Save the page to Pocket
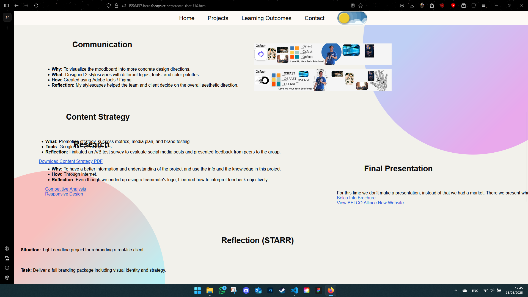The height and width of the screenshot is (297, 528). 402,5
